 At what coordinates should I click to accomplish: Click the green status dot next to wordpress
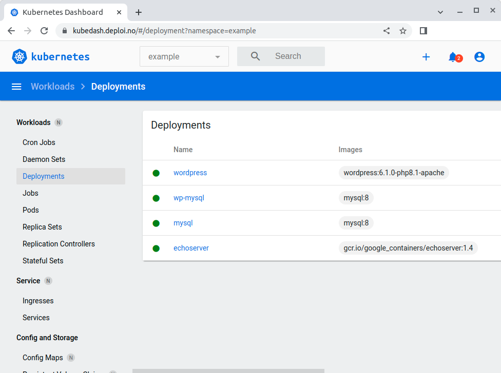pyautogui.click(x=156, y=173)
